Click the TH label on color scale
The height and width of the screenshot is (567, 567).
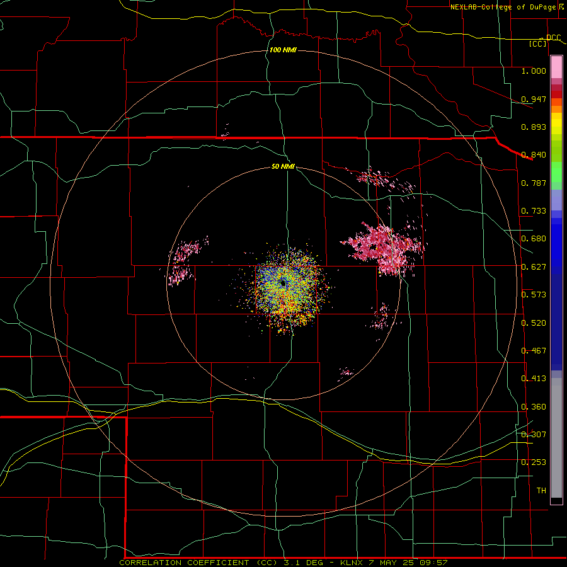click(x=541, y=491)
